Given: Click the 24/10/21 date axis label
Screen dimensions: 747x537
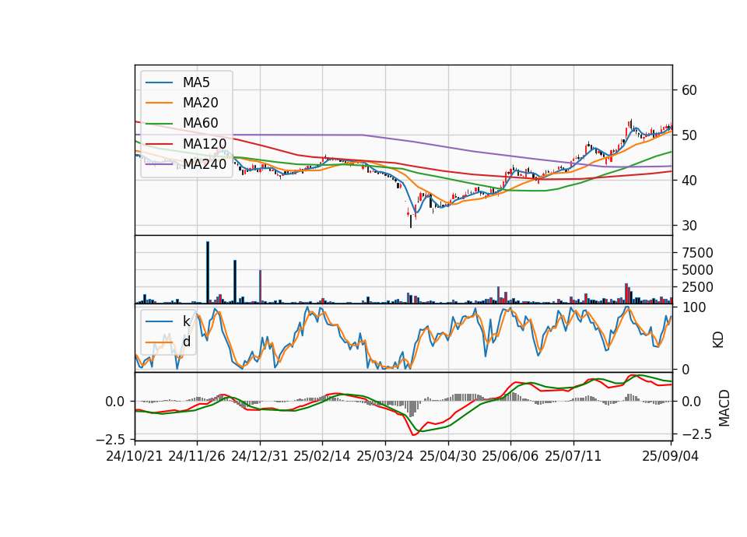Looking at the screenshot, I should coord(135,456).
